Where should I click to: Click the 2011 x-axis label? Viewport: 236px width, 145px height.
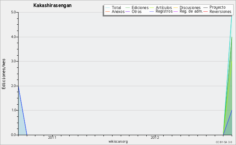pyautogui.click(x=52, y=138)
